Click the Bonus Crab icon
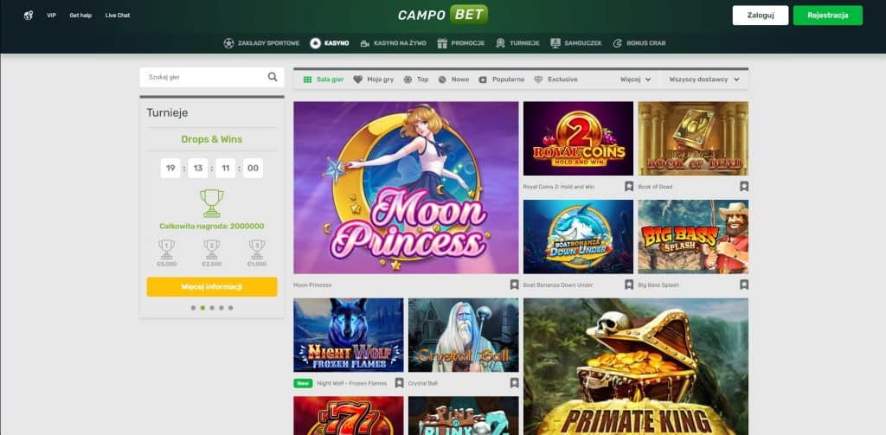The height and width of the screenshot is (435, 886). [618, 43]
